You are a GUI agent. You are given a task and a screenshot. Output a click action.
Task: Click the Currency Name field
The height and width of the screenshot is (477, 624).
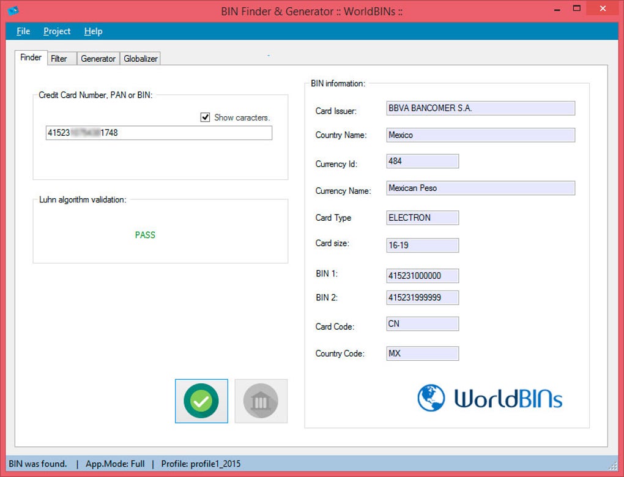480,188
